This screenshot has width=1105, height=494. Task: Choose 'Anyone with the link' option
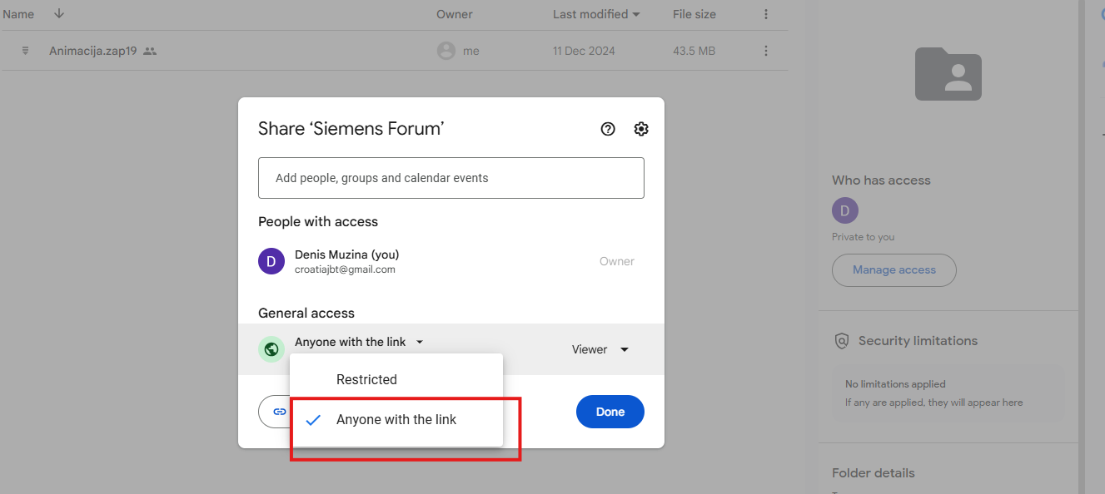point(396,420)
